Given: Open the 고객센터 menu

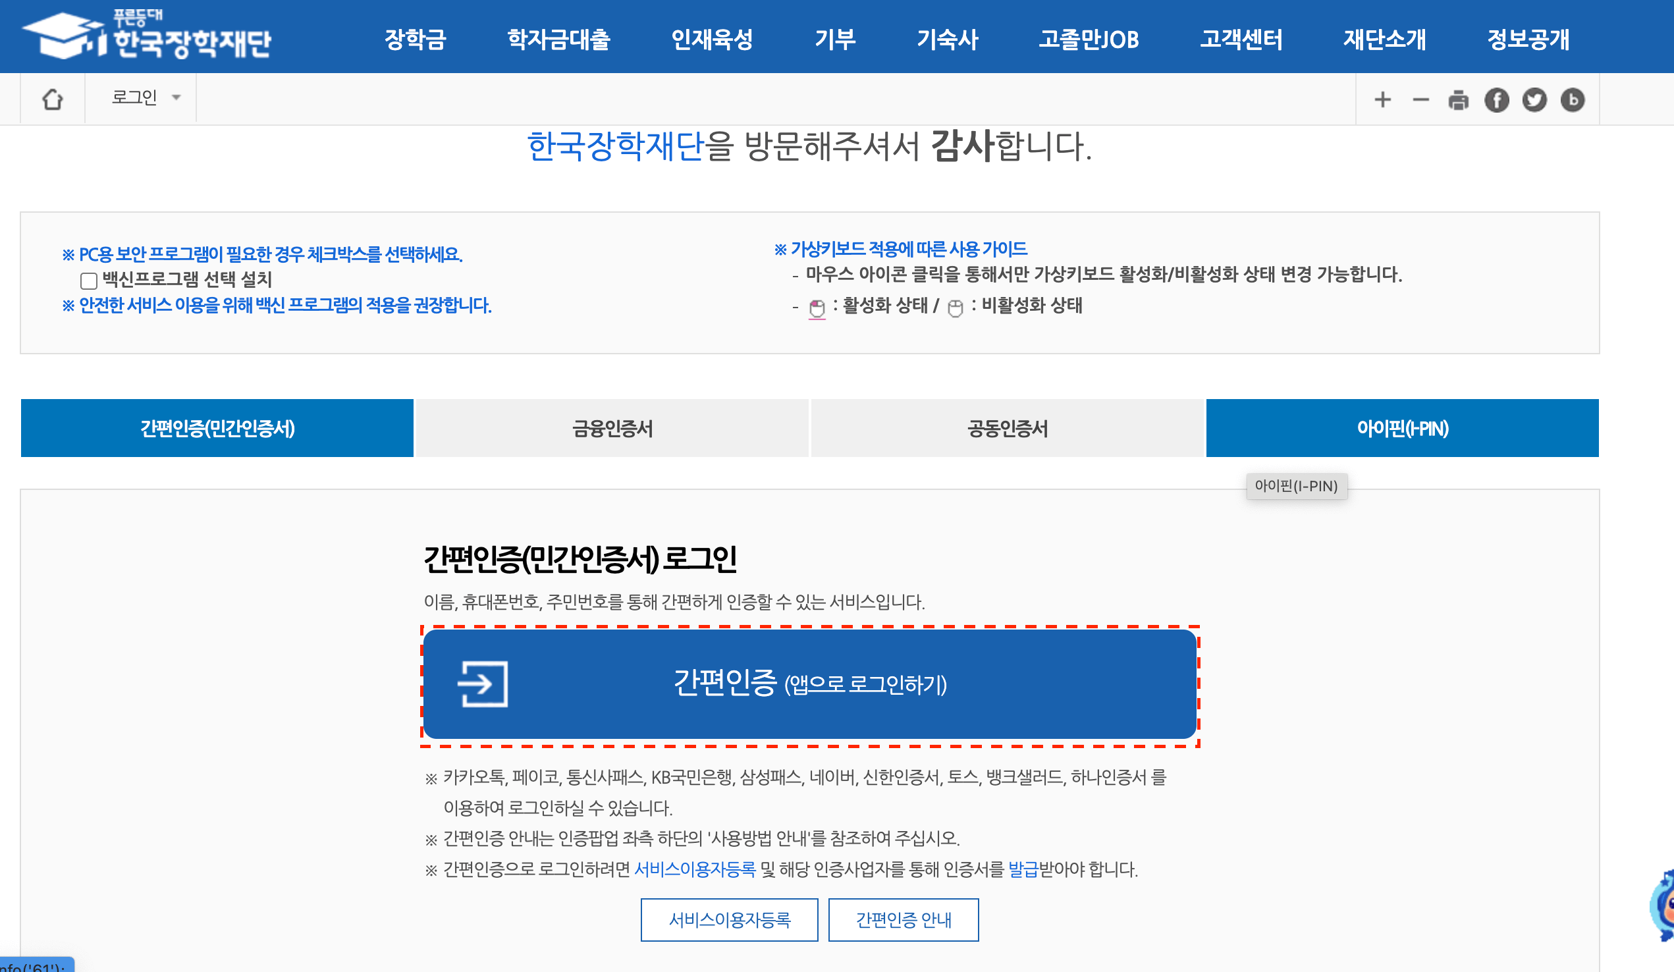Looking at the screenshot, I should [x=1241, y=40].
